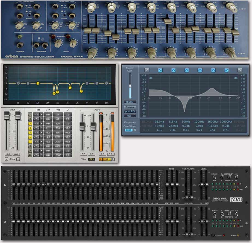The height and width of the screenshot is (243, 252).
Task: Toggle band 2 enable button
Action: click(30, 119)
